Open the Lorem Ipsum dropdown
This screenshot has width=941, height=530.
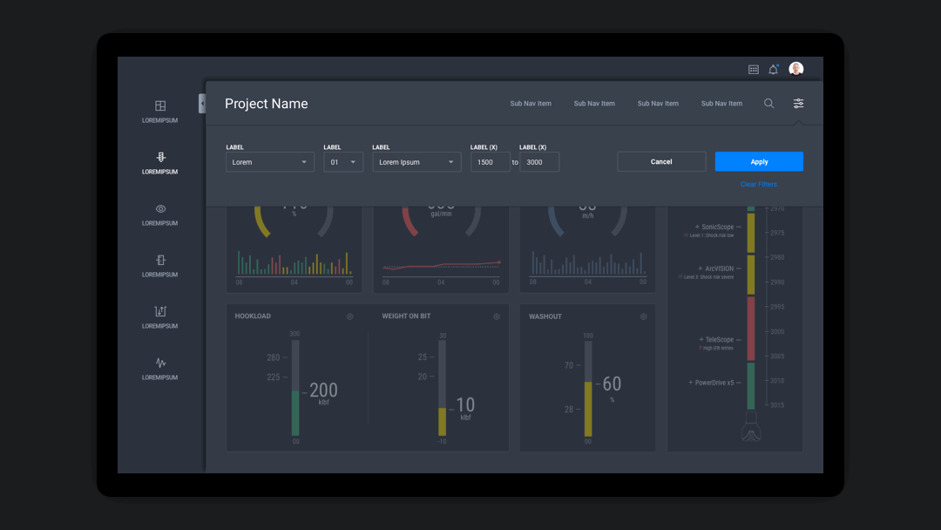click(416, 162)
